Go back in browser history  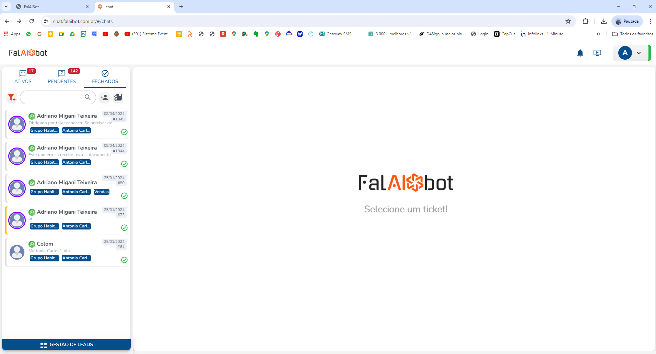point(7,21)
